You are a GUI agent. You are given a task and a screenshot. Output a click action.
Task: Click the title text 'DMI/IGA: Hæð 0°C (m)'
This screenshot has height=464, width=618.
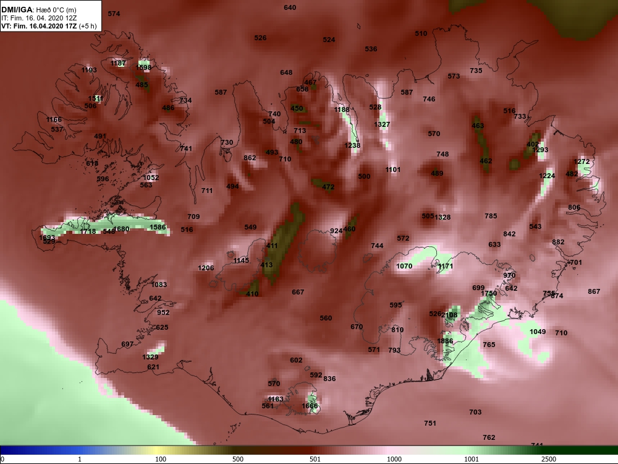(38, 10)
